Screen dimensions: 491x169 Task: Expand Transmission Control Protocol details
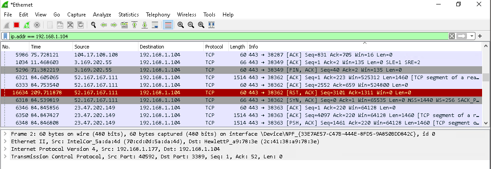(x=5, y=157)
